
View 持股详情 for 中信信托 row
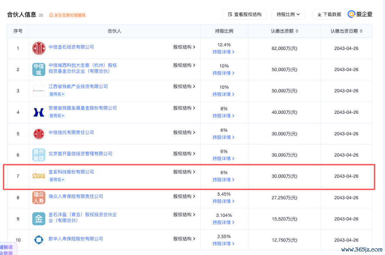click(x=224, y=137)
